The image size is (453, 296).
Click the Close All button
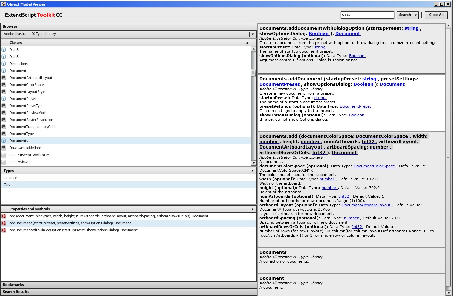pos(436,15)
